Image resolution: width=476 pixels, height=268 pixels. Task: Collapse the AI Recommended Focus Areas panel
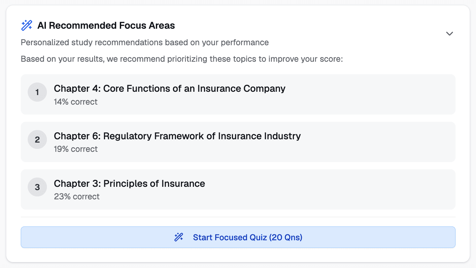pyautogui.click(x=449, y=33)
